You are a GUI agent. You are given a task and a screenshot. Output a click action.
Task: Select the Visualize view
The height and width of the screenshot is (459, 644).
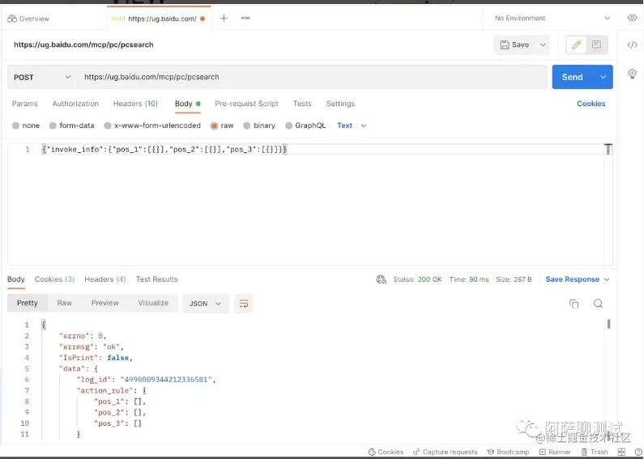coord(154,304)
